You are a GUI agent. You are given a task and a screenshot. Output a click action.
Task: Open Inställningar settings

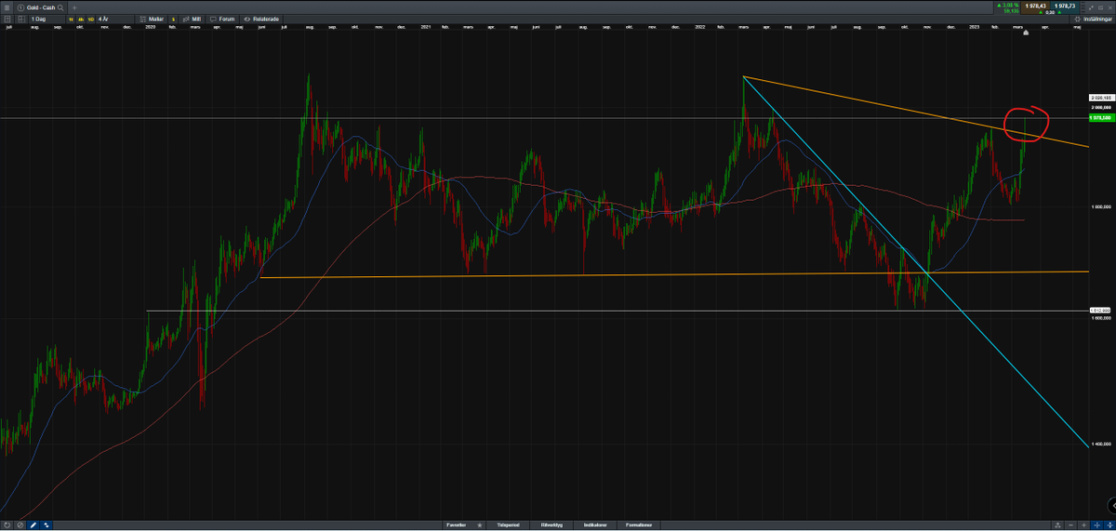click(x=1092, y=19)
